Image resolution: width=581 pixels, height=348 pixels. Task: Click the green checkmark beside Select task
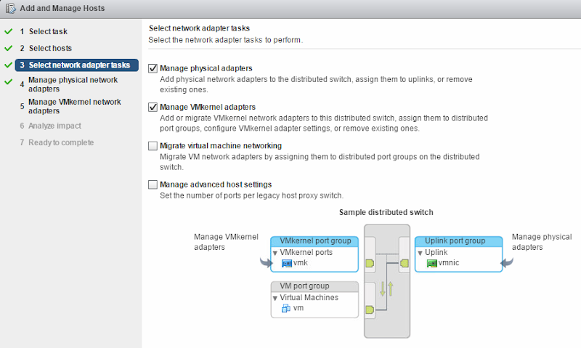pos(9,31)
